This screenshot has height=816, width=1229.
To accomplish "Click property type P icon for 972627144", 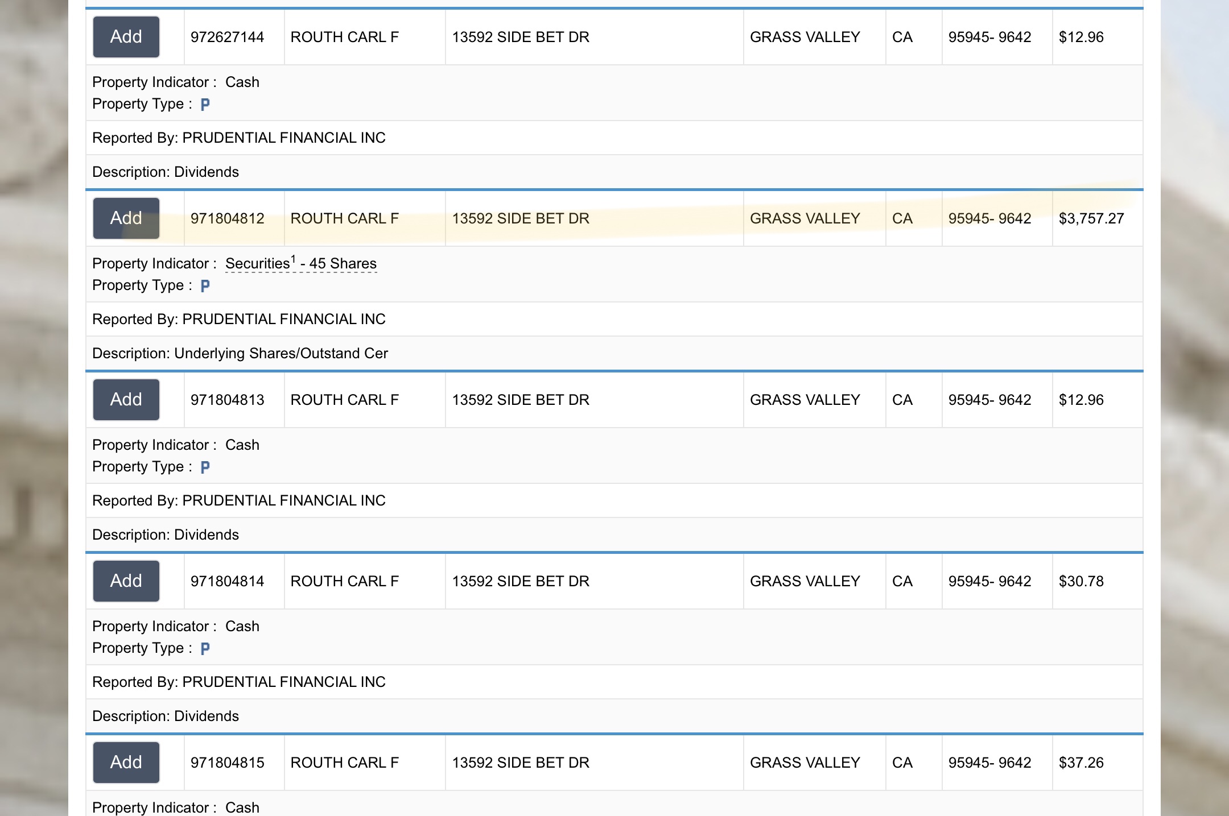I will pos(205,104).
